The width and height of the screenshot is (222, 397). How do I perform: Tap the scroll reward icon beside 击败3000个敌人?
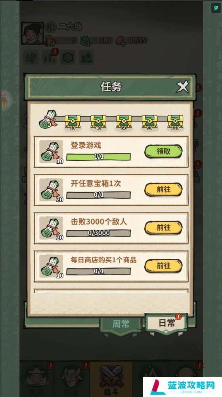tap(51, 228)
